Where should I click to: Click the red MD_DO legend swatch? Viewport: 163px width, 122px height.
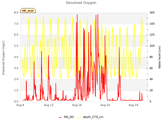pyautogui.click(x=60, y=117)
